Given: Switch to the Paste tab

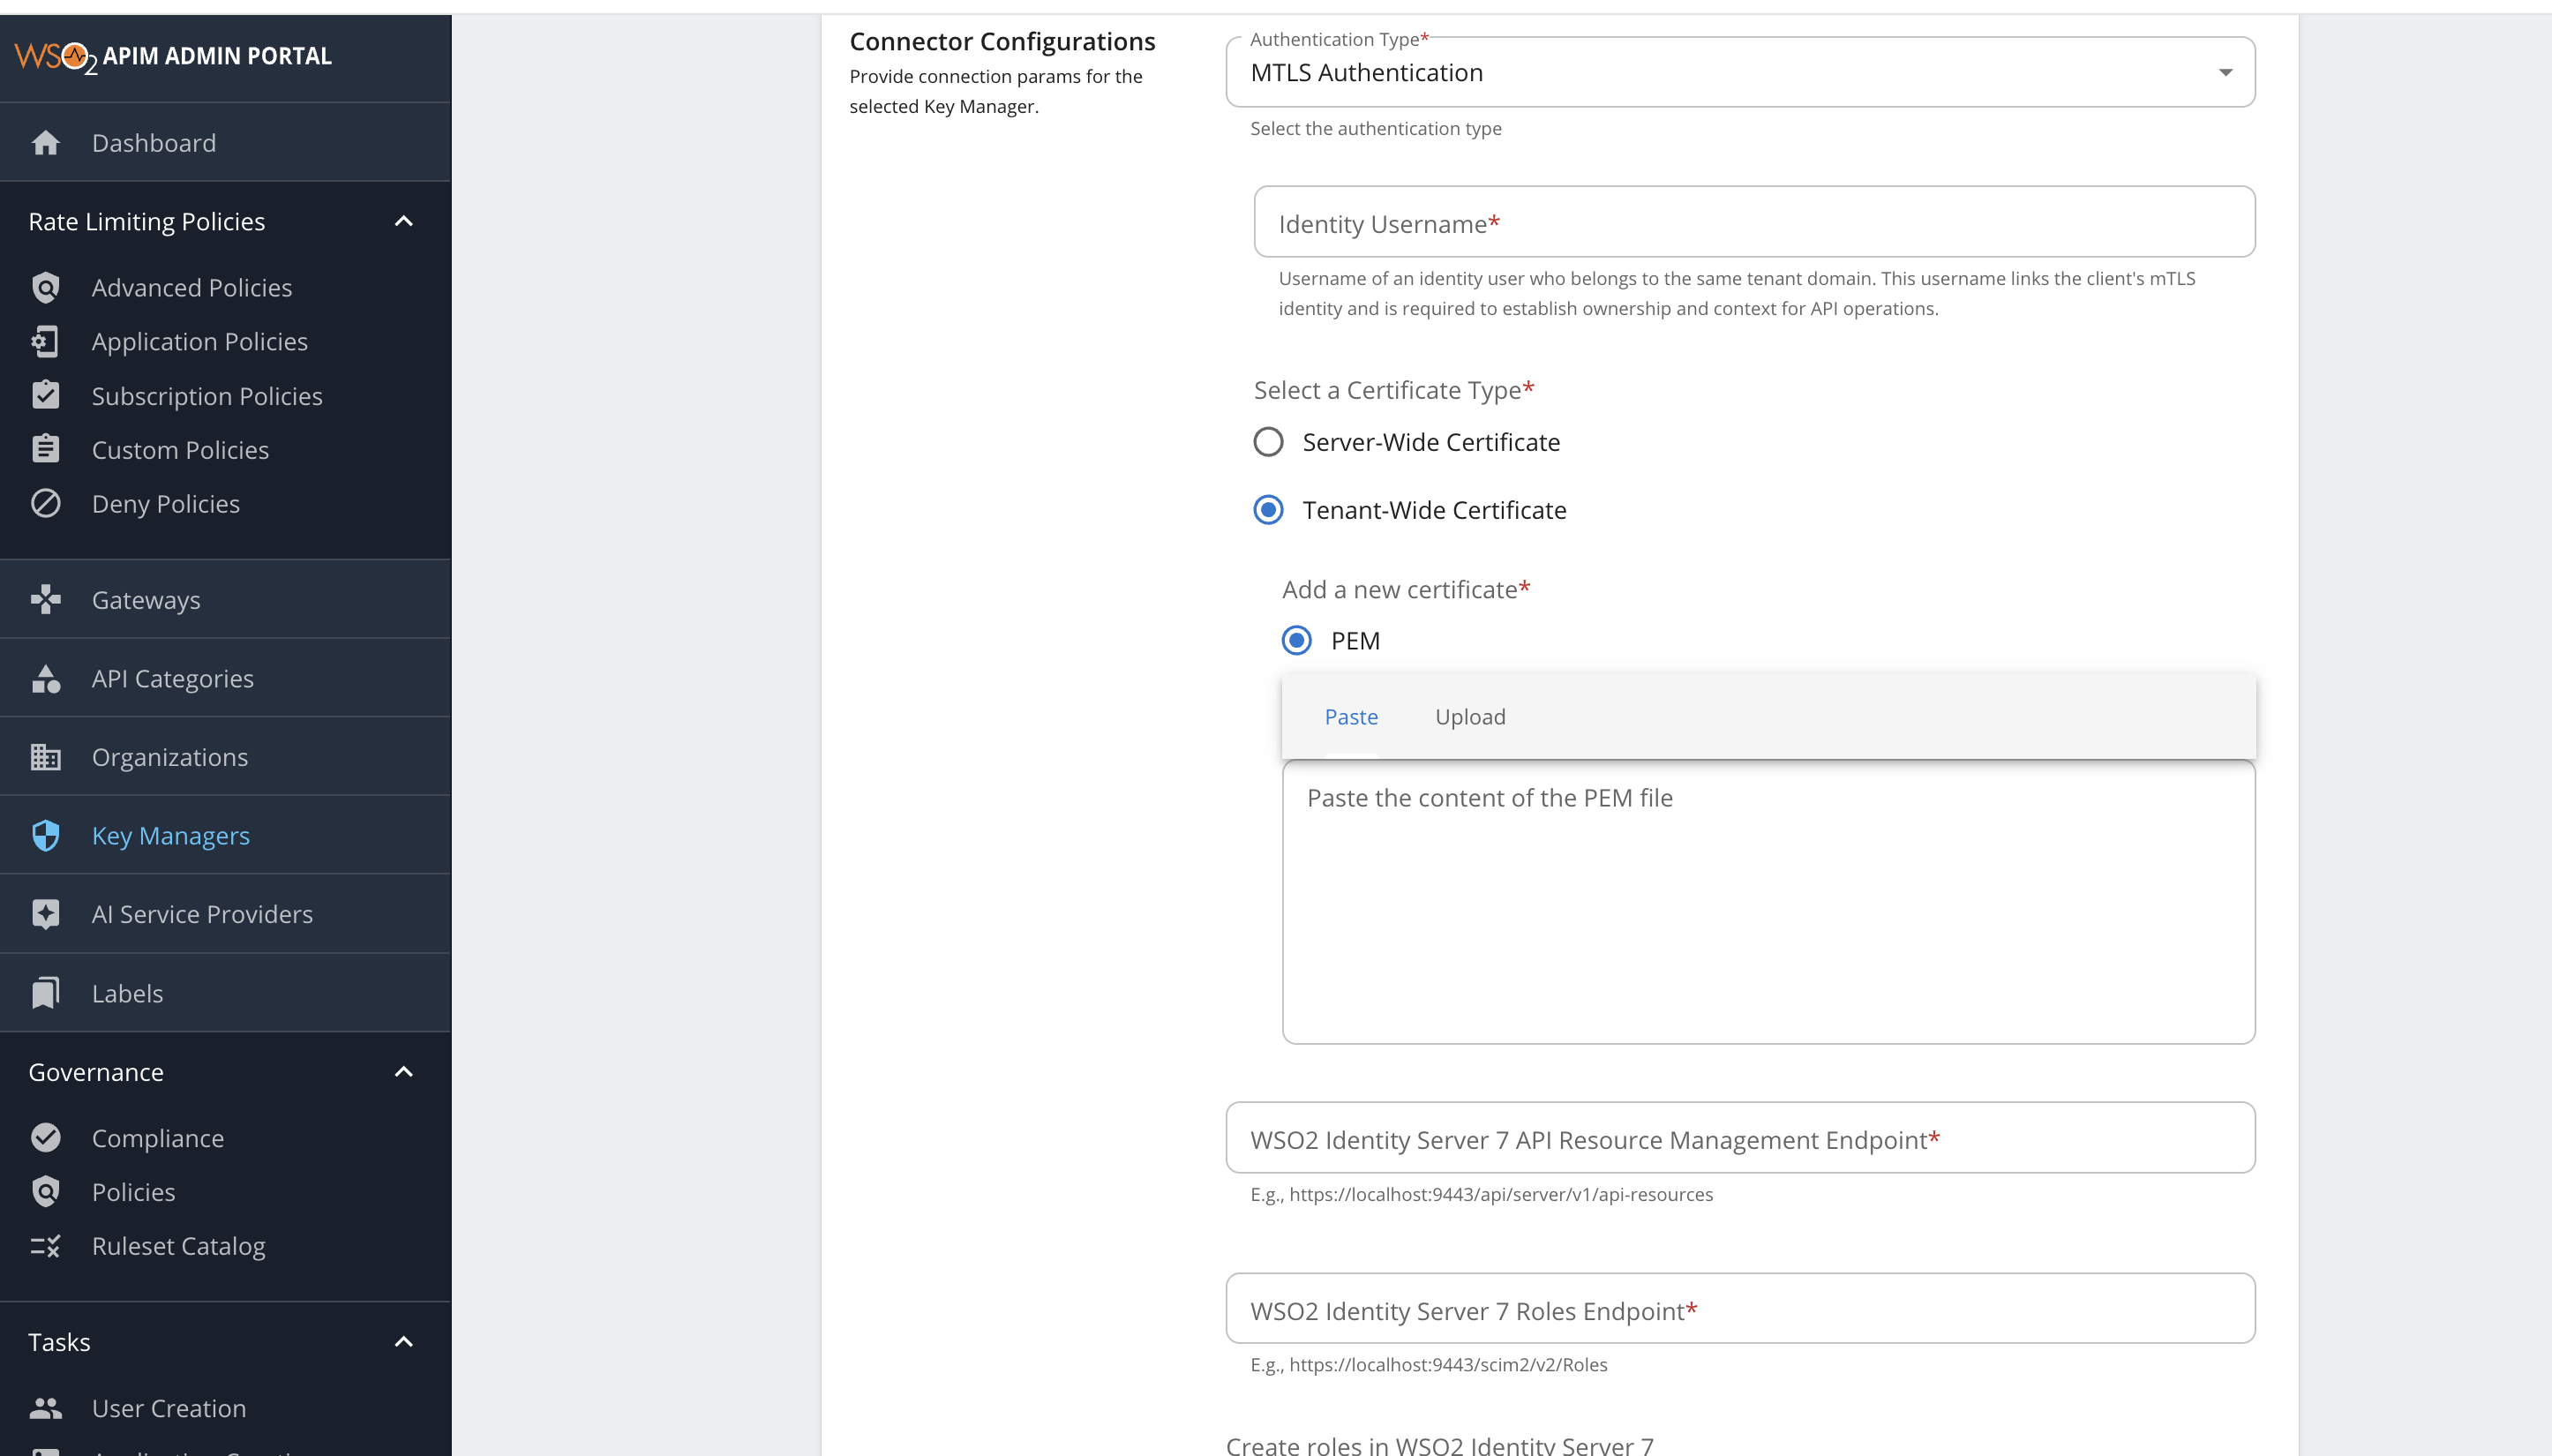Looking at the screenshot, I should [x=1350, y=717].
